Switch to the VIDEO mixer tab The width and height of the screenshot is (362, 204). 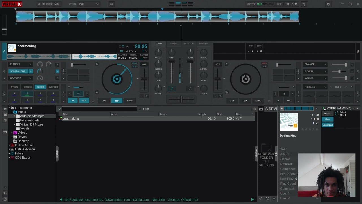173,44
